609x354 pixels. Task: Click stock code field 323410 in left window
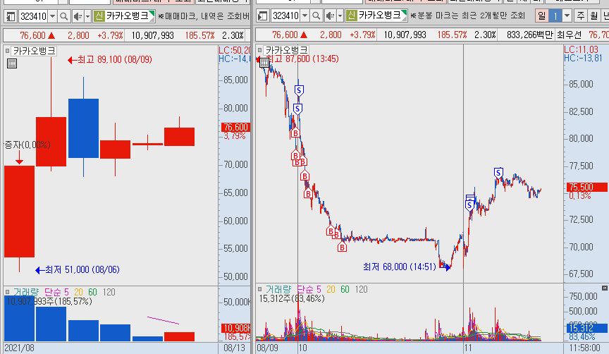33,16
